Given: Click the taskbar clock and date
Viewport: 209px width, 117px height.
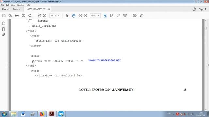Looking at the screenshot, I should click(201, 114).
